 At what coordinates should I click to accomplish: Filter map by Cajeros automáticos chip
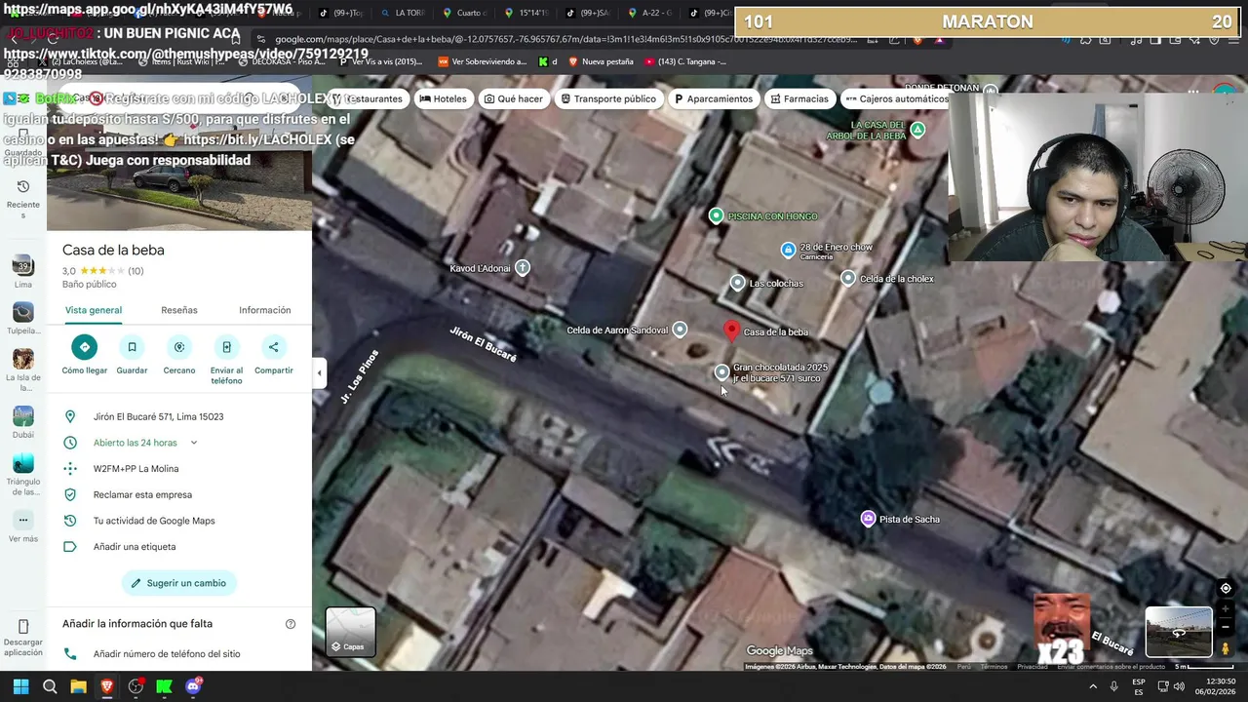coord(896,98)
